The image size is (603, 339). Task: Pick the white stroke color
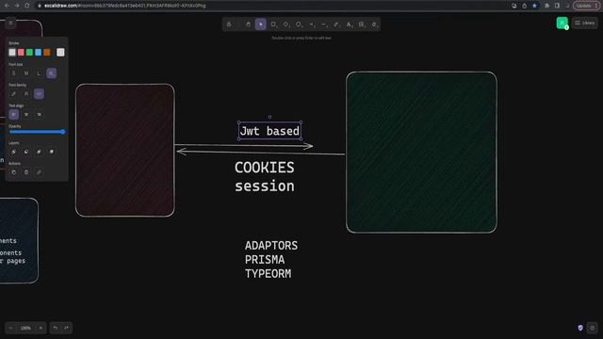[x=12, y=53]
